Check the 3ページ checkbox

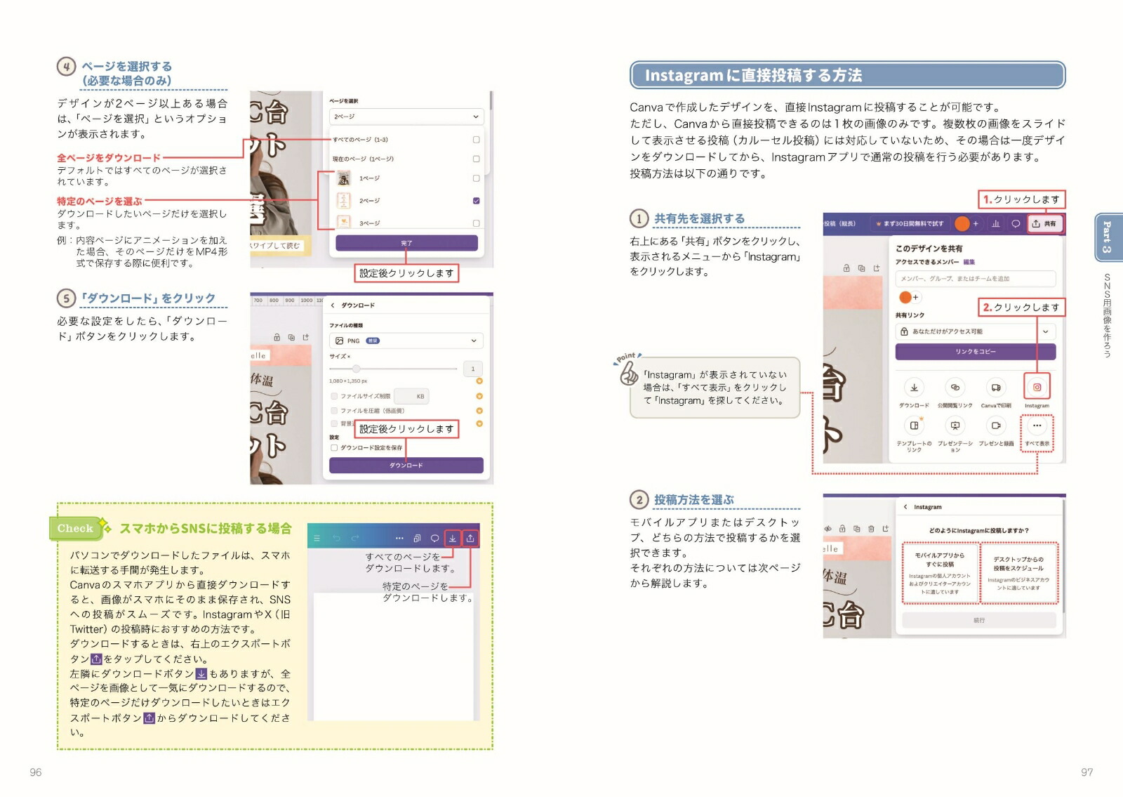pos(477,223)
